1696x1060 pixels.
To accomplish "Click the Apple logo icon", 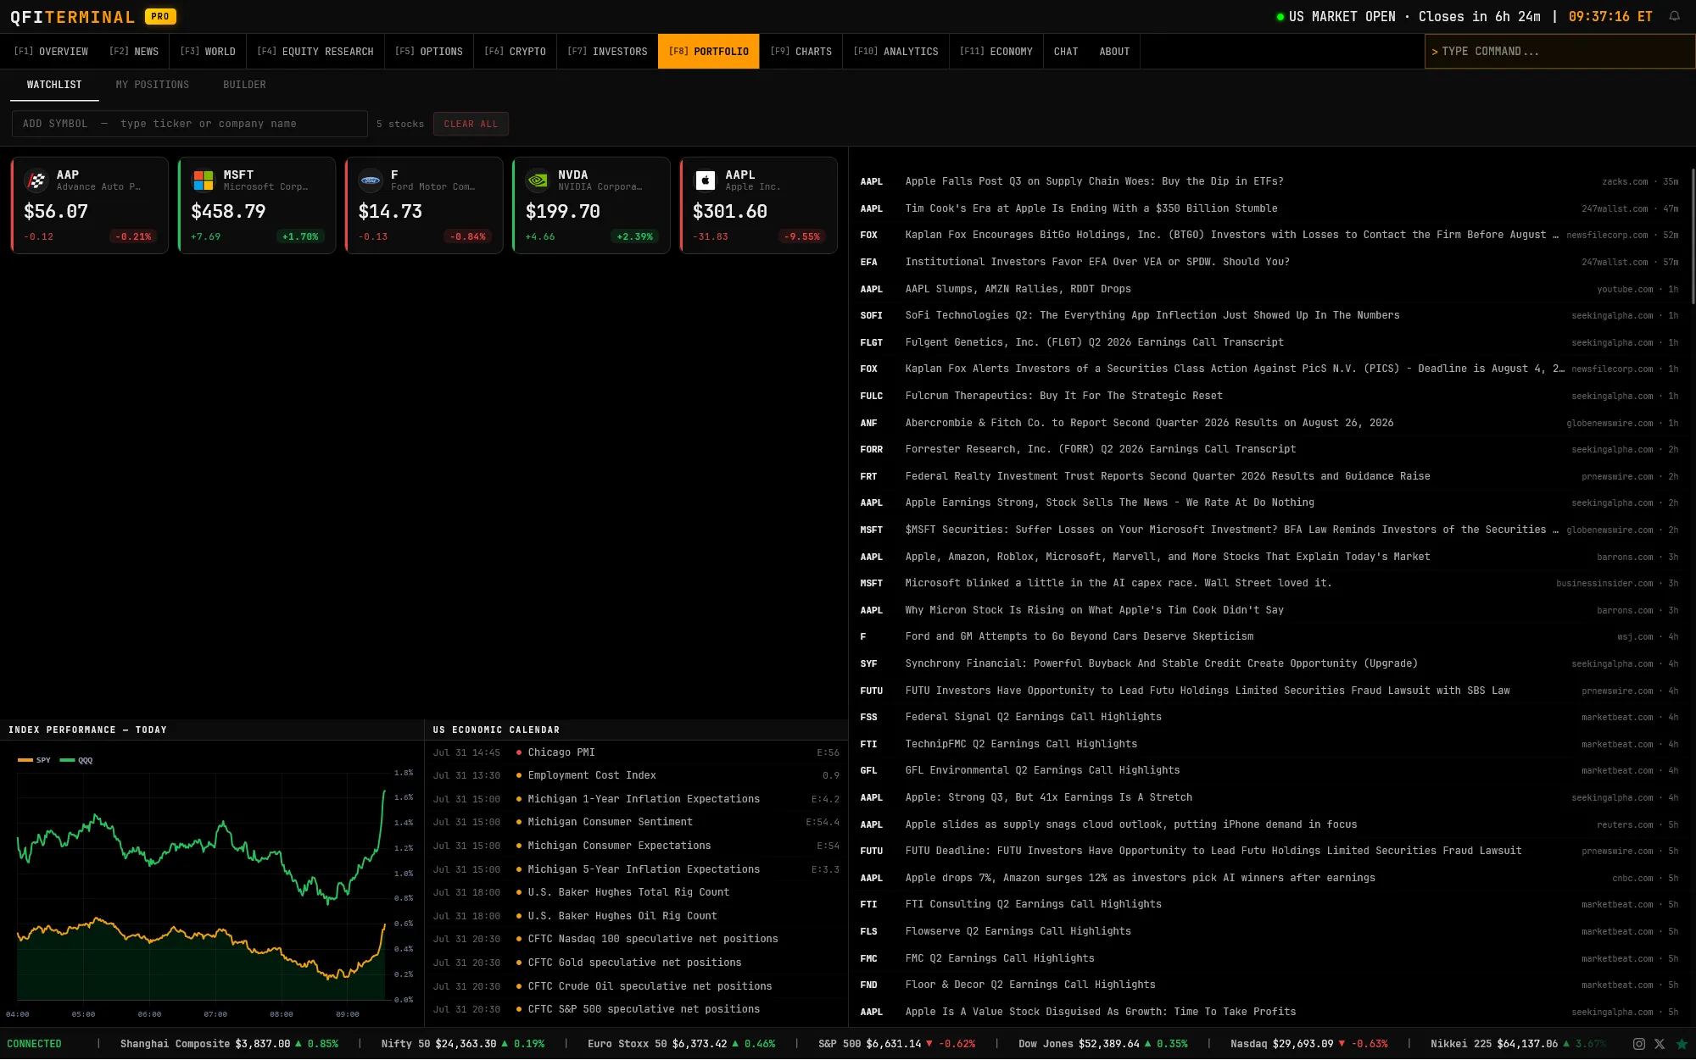I will (705, 180).
